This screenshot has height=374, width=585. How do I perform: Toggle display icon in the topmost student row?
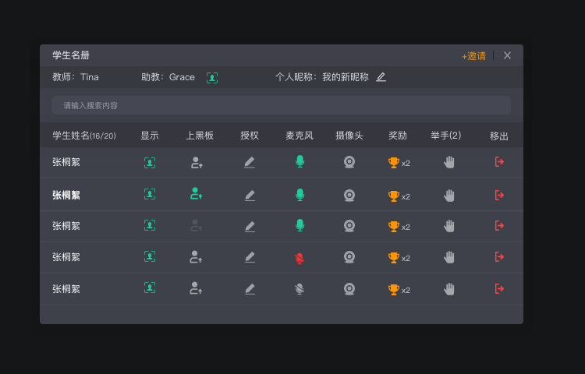point(150,162)
